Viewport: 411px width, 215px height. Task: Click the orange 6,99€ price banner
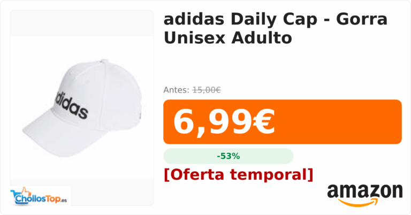pos(283,122)
